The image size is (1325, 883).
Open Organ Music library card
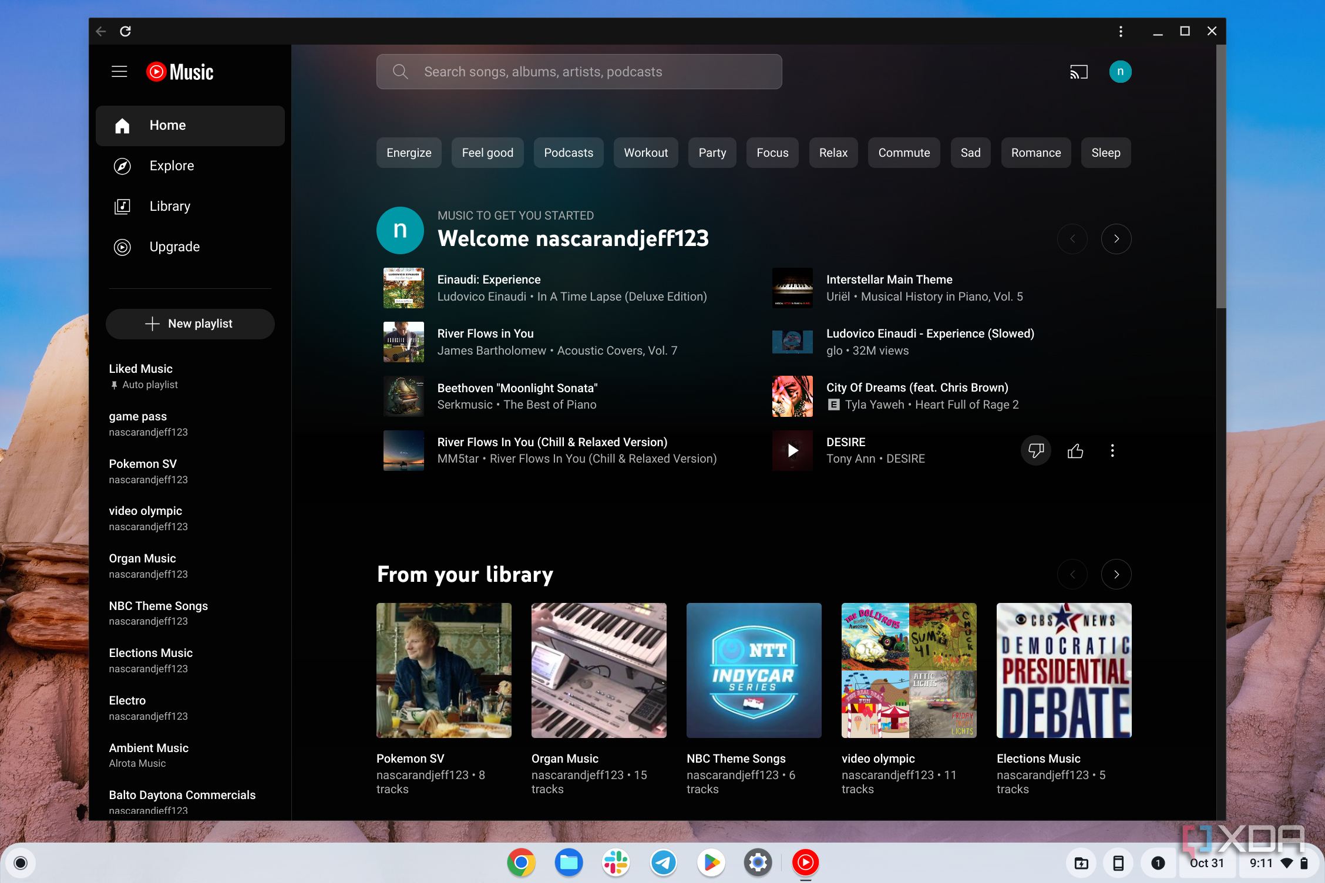599,670
